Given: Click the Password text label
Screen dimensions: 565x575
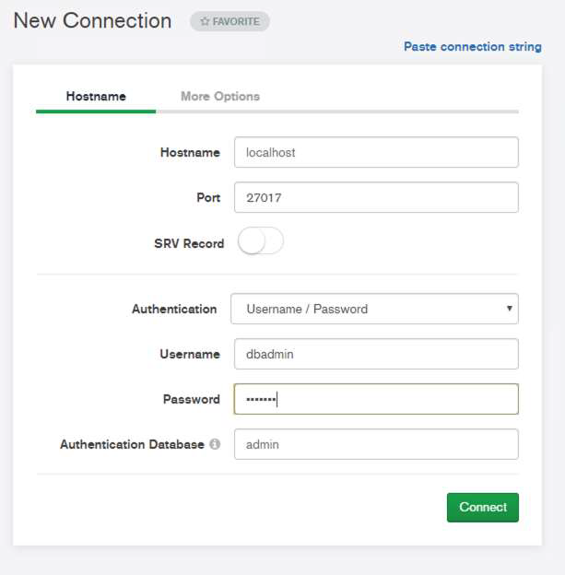Looking at the screenshot, I should (x=191, y=399).
